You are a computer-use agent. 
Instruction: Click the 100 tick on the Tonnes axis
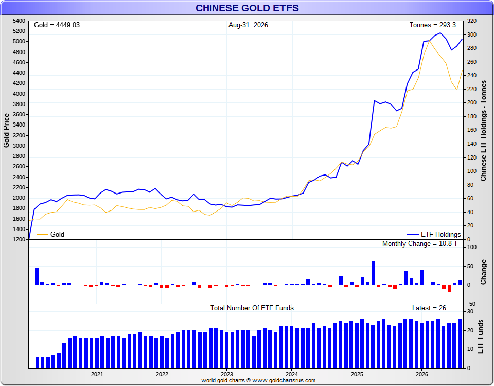pos(472,171)
